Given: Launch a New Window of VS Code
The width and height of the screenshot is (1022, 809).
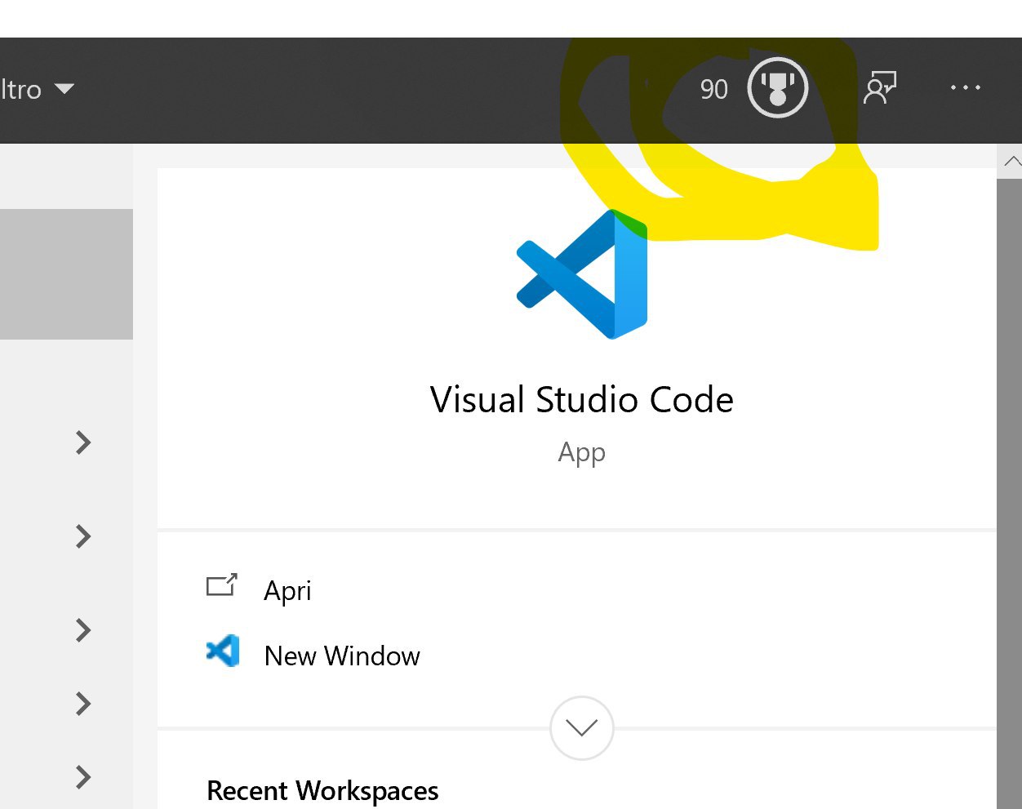Looking at the screenshot, I should coord(342,656).
